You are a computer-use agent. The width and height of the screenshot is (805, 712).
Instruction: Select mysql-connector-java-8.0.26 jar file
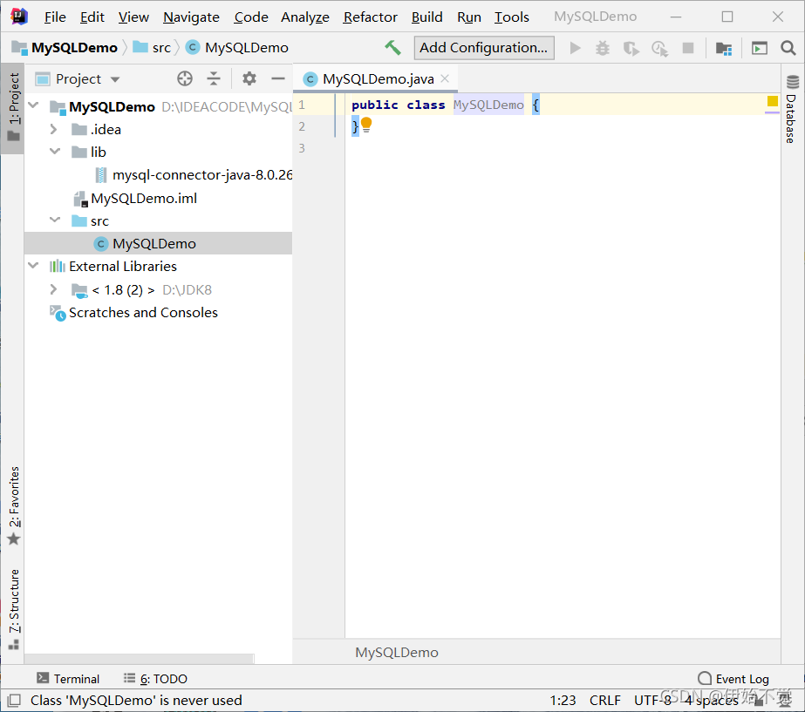click(194, 175)
